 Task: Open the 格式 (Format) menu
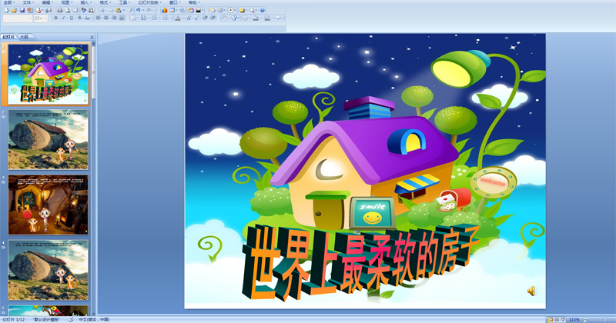coord(104,3)
